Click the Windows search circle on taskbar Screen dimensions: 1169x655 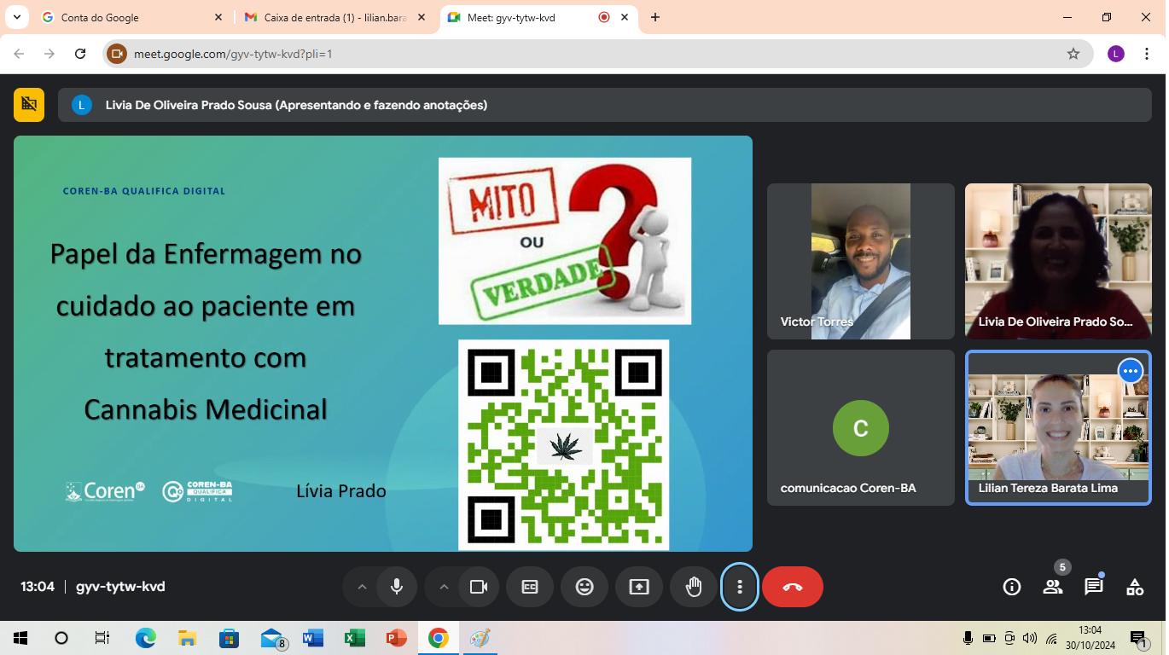pyautogui.click(x=61, y=638)
